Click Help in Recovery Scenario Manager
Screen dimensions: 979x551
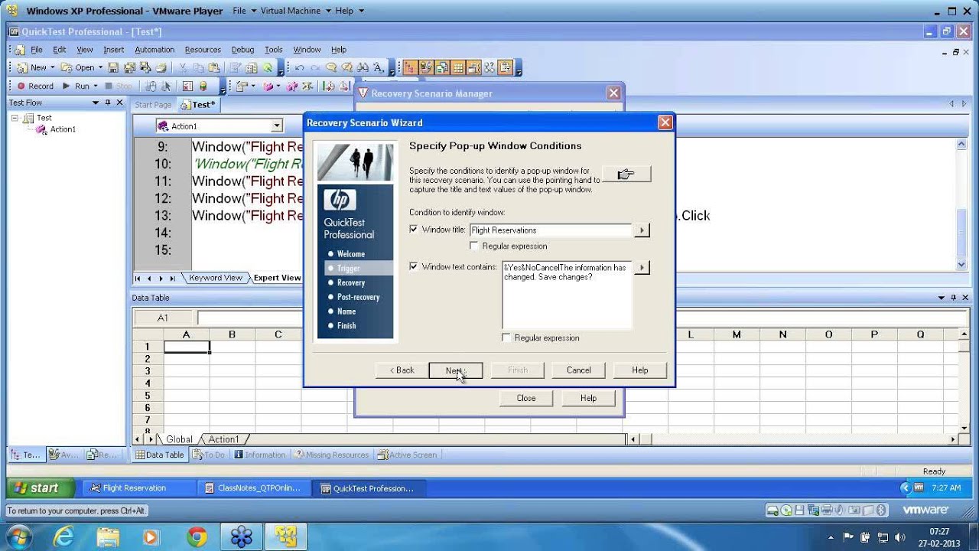coord(588,398)
